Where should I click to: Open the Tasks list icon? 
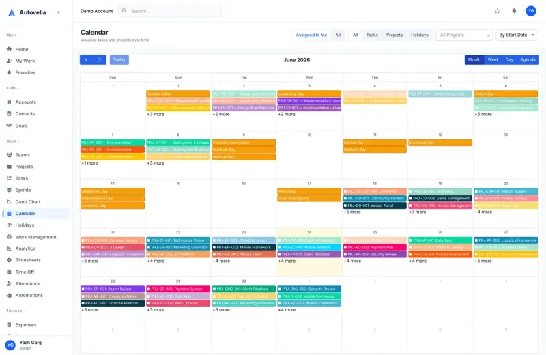(x=9, y=178)
